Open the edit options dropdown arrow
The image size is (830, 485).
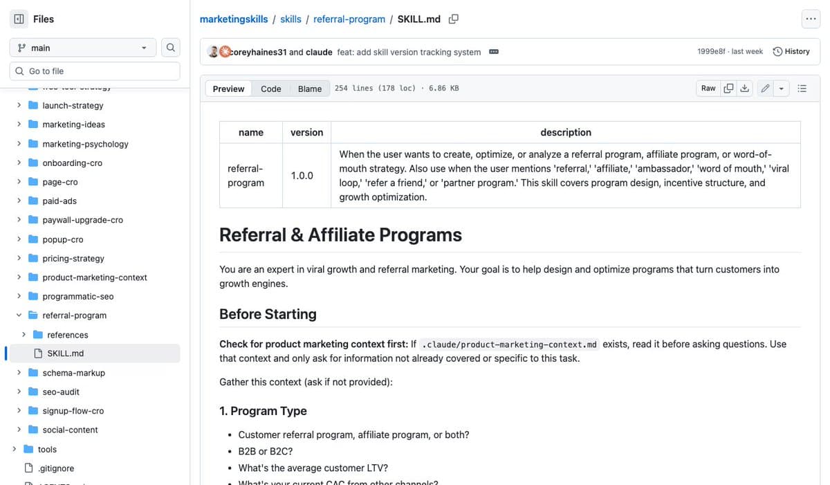click(782, 89)
